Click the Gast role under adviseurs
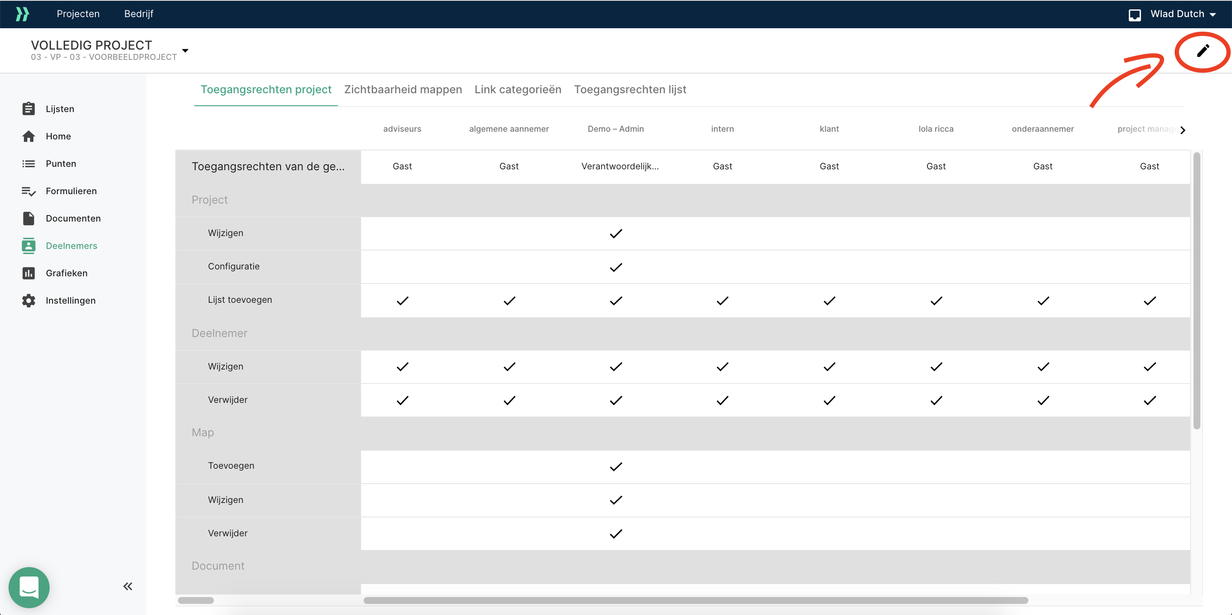 click(x=402, y=166)
